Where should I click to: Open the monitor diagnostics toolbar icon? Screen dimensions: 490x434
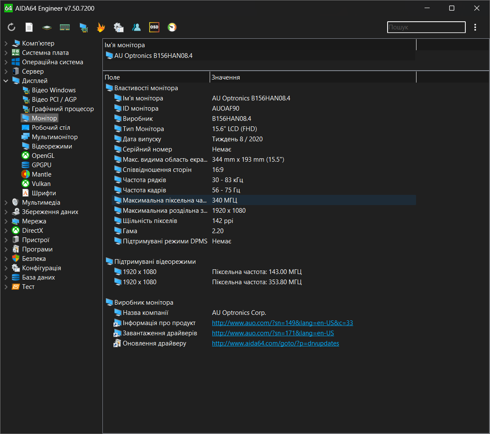[x=83, y=27]
